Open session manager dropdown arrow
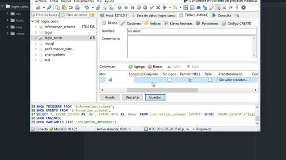 [44, 8]
